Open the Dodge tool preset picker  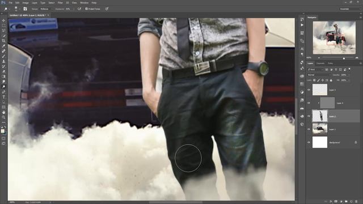(x=6, y=9)
